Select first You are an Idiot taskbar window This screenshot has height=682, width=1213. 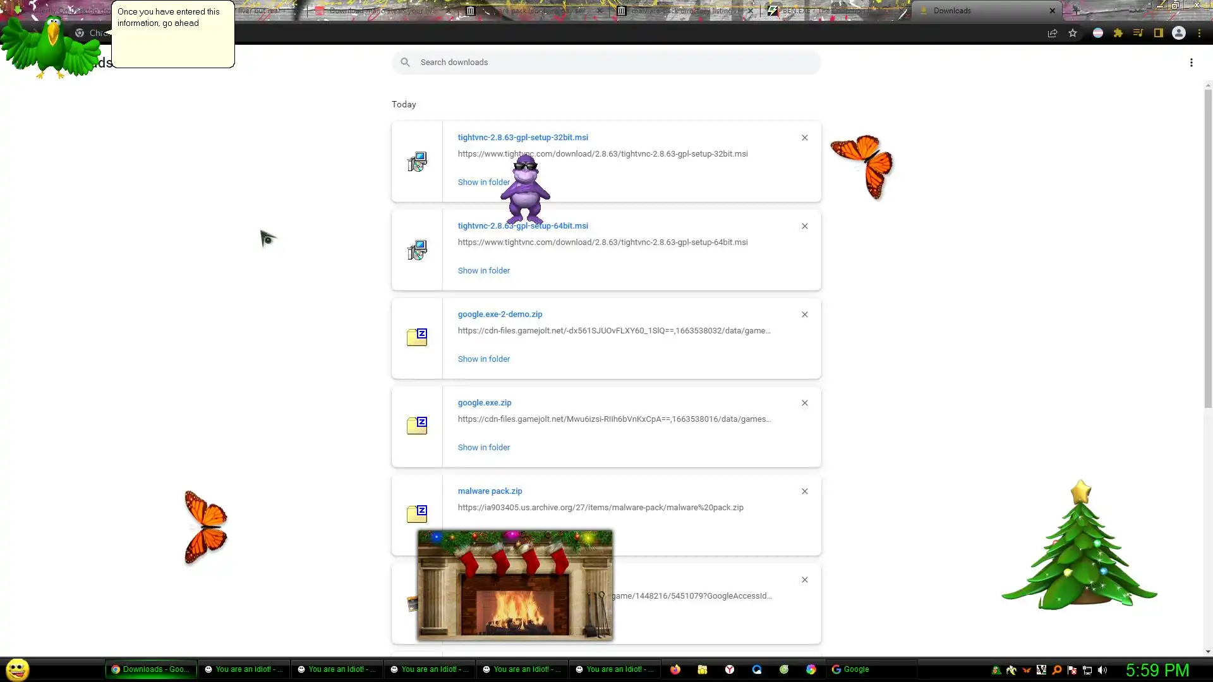tap(244, 669)
